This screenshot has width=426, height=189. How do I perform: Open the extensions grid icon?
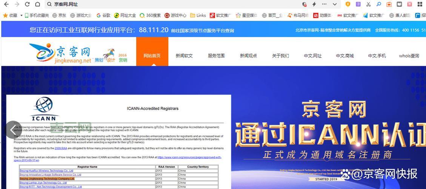(420, 4)
